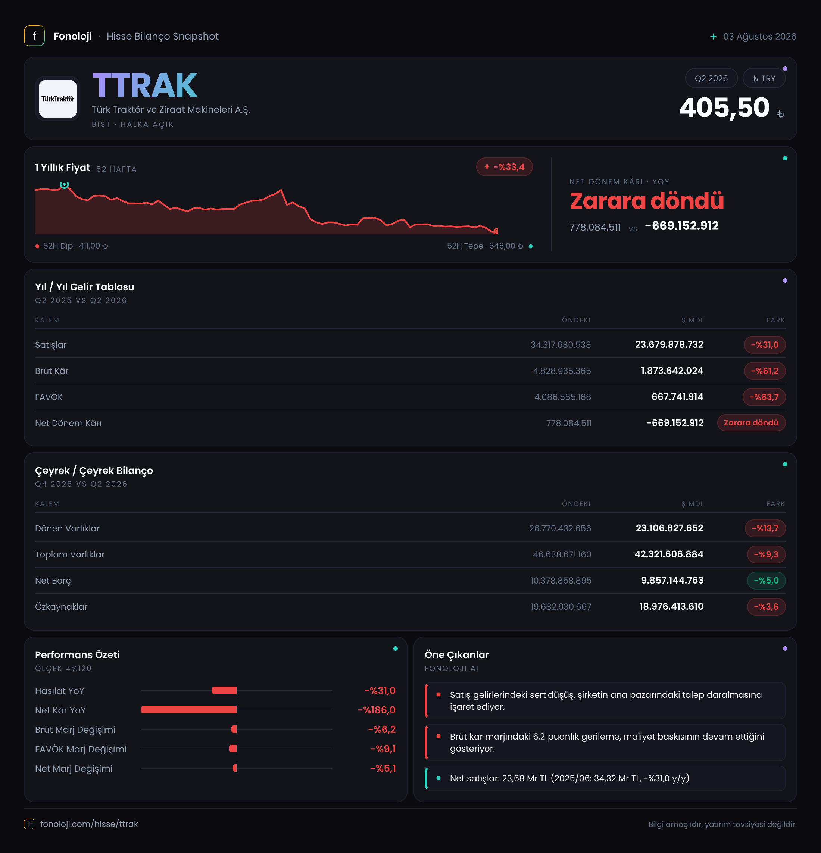Click the 52-week peak marker on chart
This screenshot has width=821, height=853.
coord(65,185)
